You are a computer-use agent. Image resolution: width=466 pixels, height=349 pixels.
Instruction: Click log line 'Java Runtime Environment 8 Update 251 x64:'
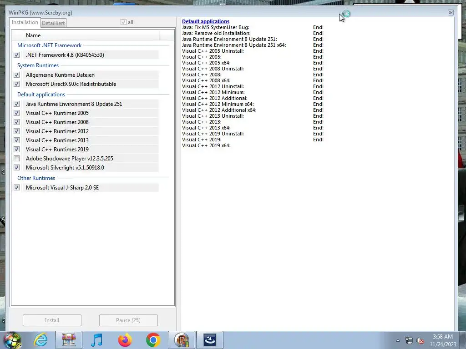[x=234, y=45]
